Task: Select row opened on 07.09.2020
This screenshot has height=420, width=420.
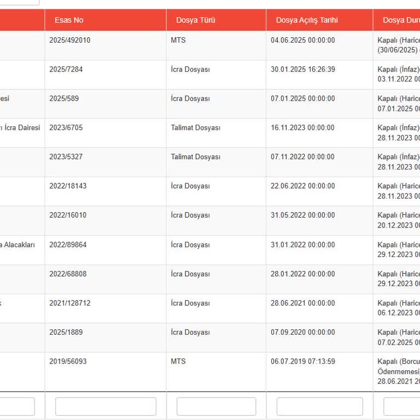Action: pyautogui.click(x=210, y=338)
